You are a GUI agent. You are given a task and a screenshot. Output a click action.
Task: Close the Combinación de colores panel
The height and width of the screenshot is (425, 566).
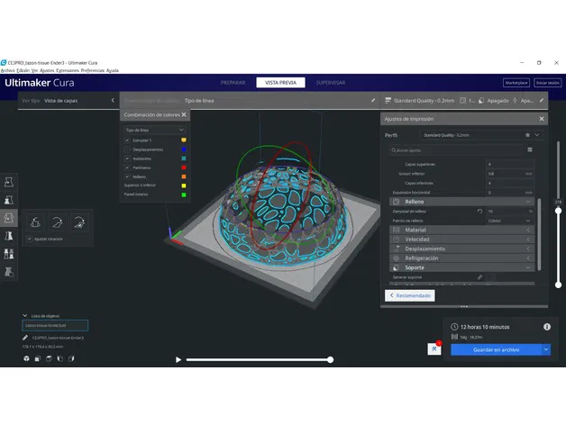(184, 114)
